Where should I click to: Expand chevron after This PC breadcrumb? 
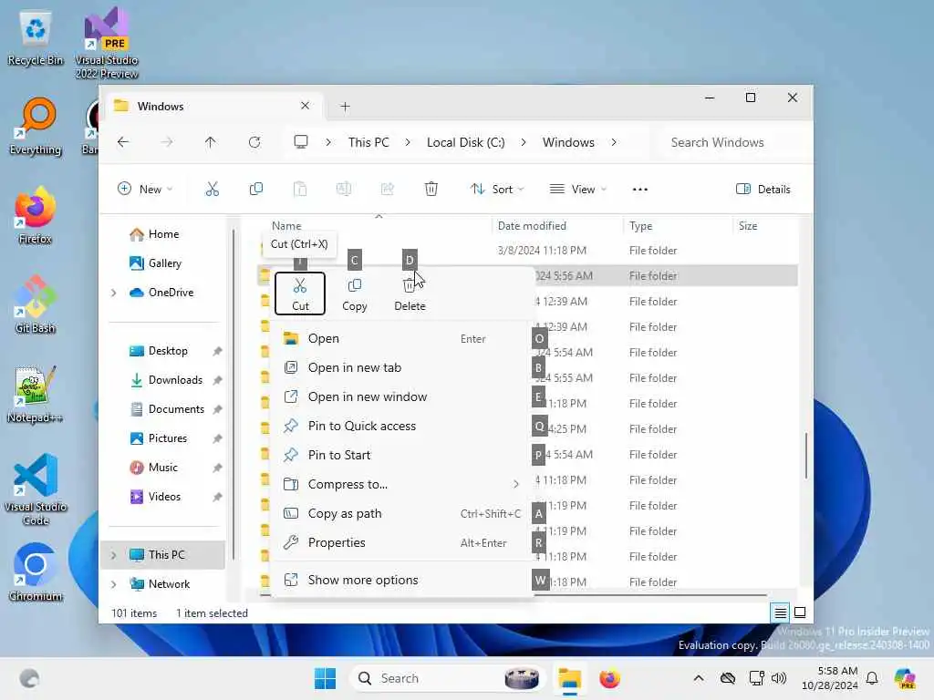(408, 142)
